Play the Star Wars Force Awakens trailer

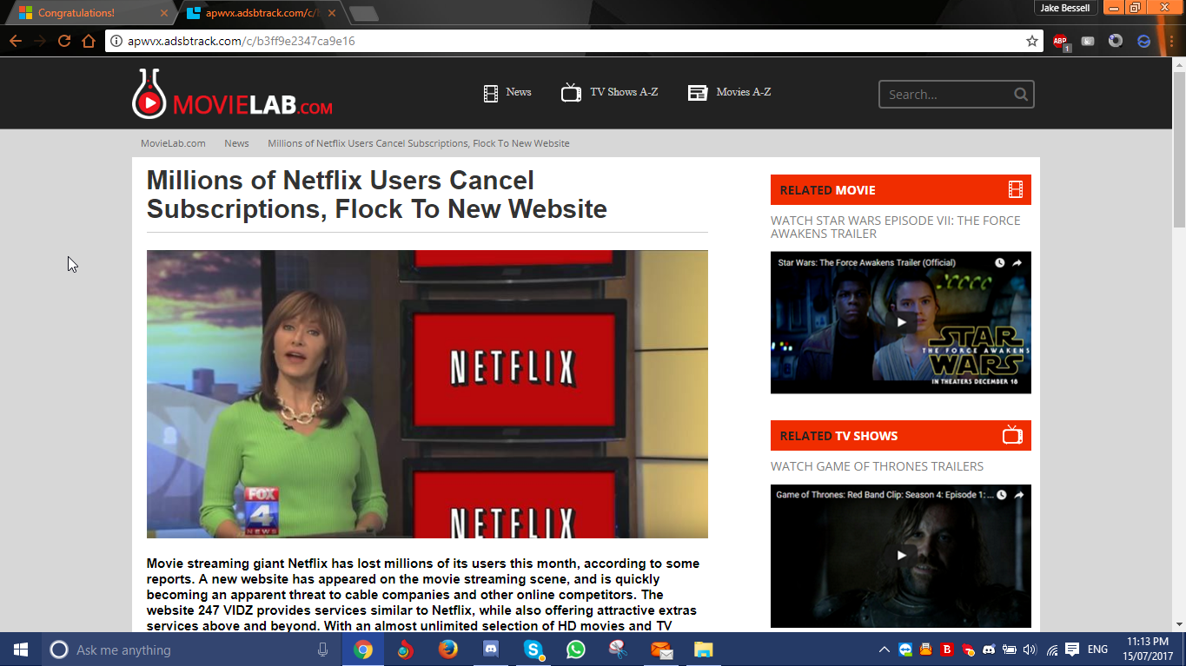click(901, 322)
